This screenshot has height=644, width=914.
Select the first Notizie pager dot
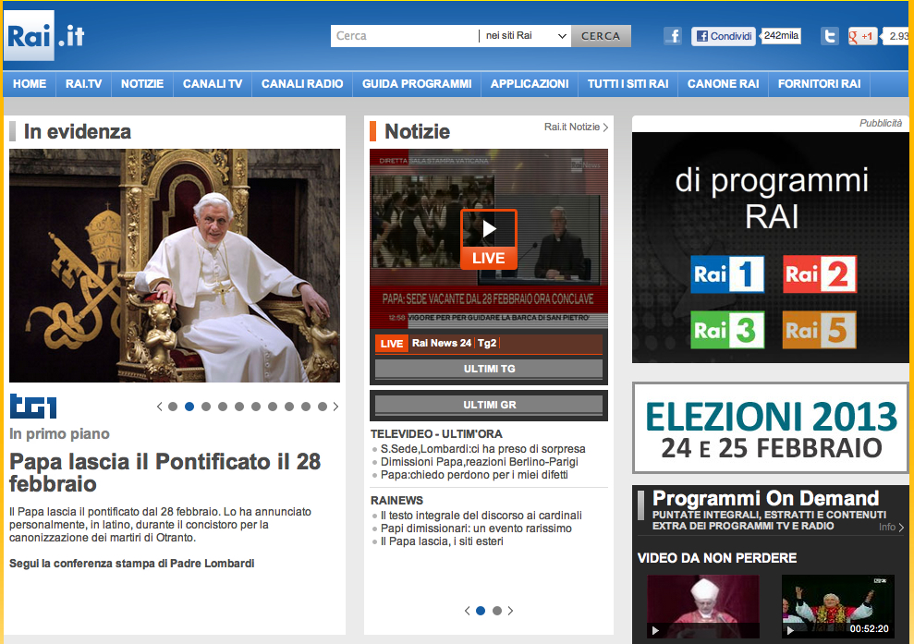pyautogui.click(x=481, y=611)
